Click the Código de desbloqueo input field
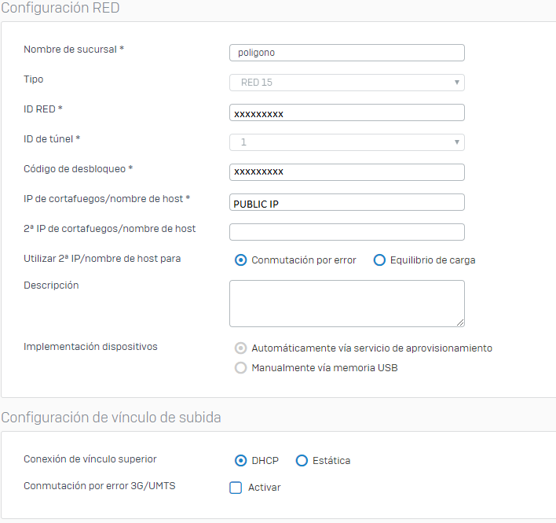Image resolution: width=556 pixels, height=523 pixels. 347,172
